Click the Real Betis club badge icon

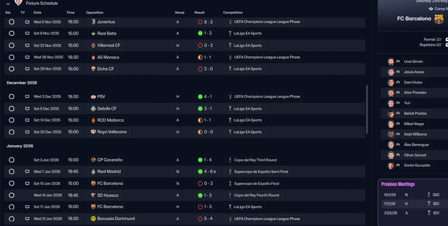(x=93, y=34)
